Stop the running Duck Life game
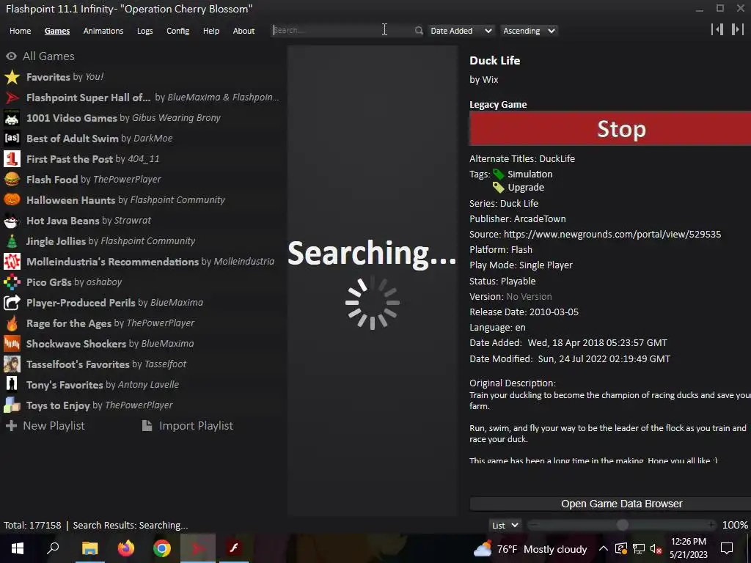 point(610,129)
